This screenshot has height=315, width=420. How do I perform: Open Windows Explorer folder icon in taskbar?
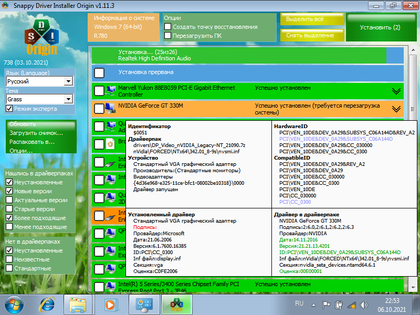[x=78, y=304]
